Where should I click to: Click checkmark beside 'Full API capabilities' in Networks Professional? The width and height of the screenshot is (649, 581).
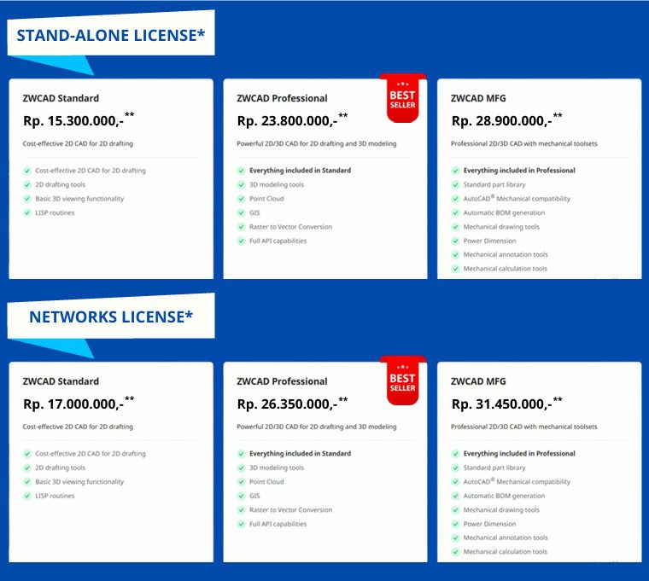tap(242, 524)
